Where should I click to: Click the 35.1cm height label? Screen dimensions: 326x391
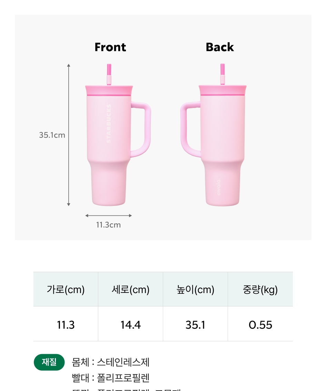click(52, 135)
